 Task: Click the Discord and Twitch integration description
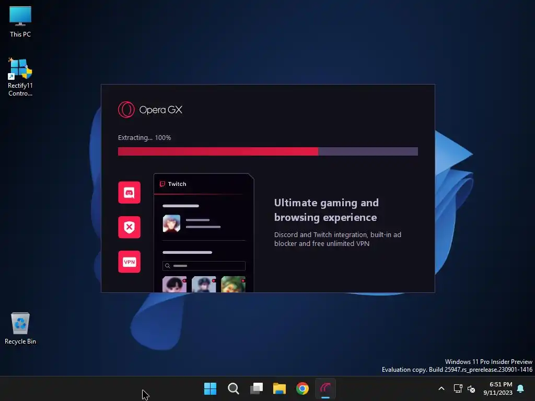point(338,239)
